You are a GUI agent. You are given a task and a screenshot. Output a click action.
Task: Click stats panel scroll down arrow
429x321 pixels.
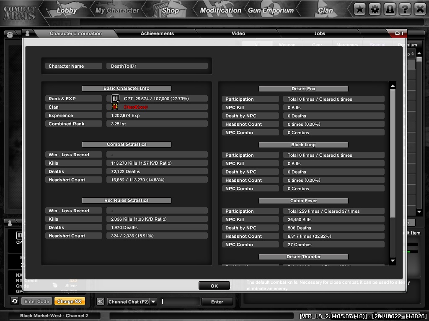(393, 261)
